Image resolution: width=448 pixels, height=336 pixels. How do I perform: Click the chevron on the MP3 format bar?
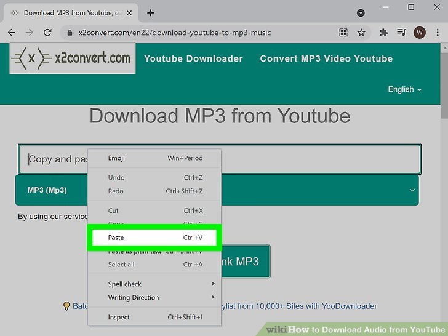(412, 190)
